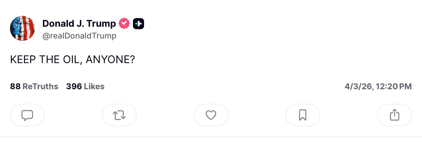The height and width of the screenshot is (143, 422).
Task: Click the 4/3/26 post date
Action: click(358, 86)
